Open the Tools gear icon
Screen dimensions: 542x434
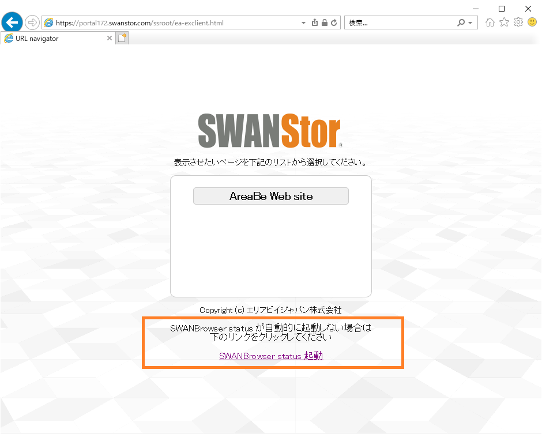point(518,22)
